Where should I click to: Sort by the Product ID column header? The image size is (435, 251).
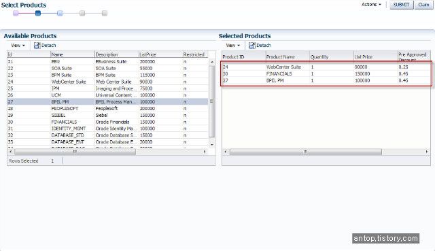tap(244, 56)
